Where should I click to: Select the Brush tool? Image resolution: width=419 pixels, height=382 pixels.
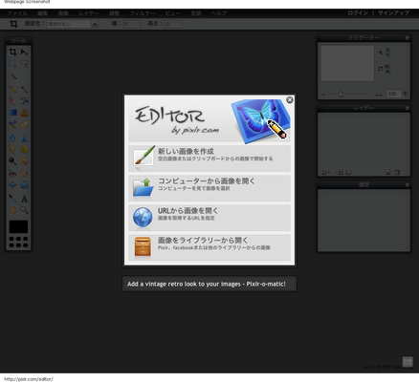click(24, 90)
